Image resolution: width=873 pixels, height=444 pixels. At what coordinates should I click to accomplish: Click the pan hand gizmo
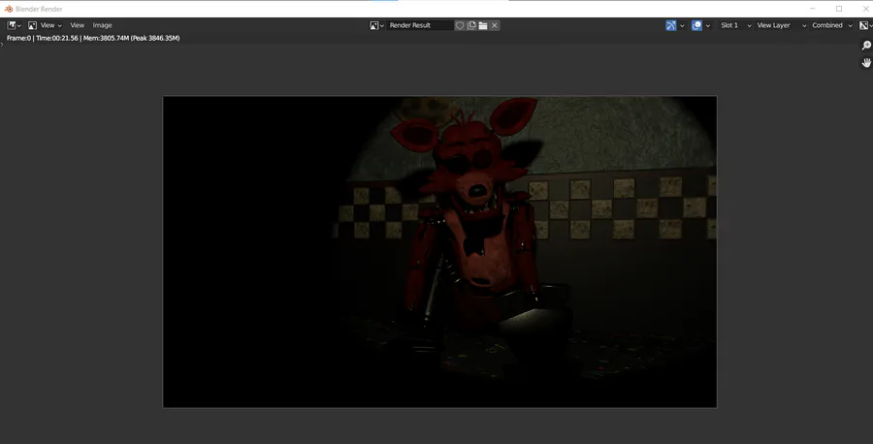pyautogui.click(x=866, y=63)
